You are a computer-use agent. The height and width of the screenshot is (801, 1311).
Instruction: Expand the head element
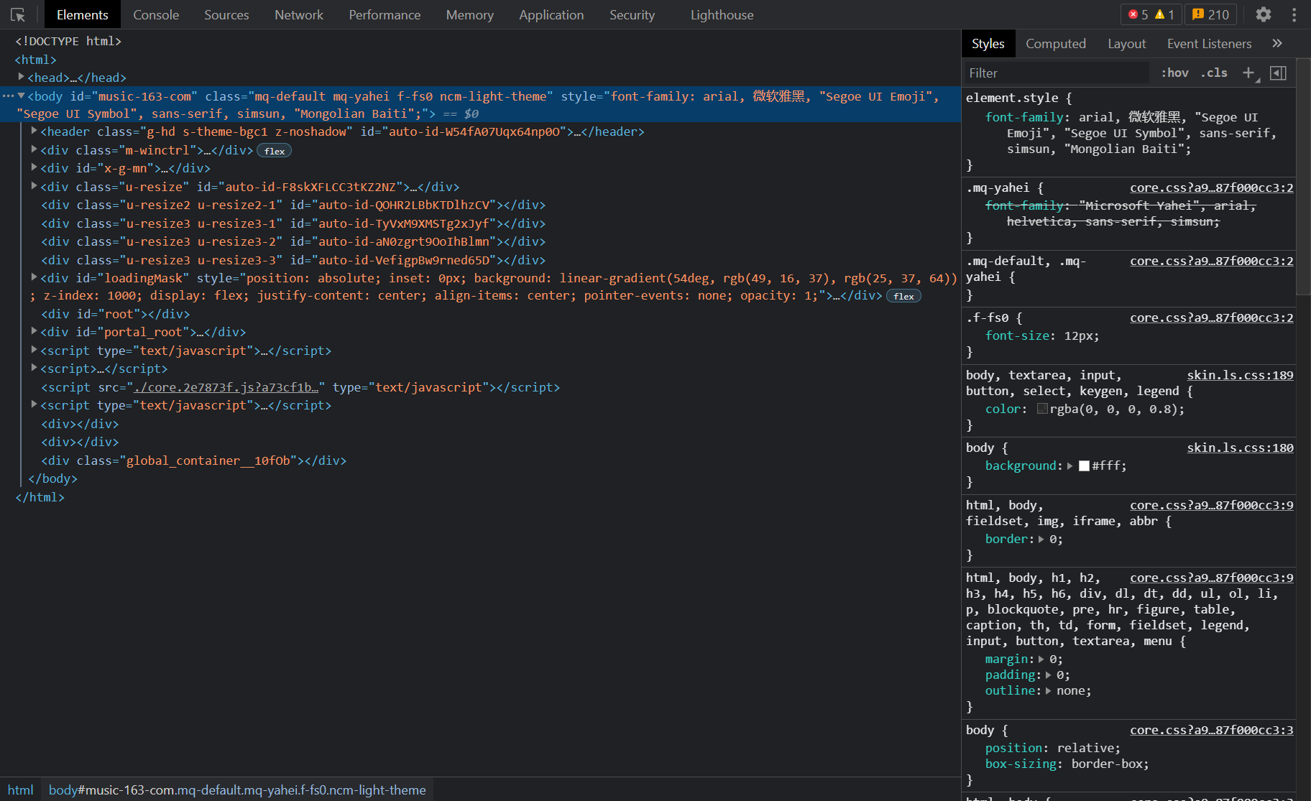tap(21, 77)
